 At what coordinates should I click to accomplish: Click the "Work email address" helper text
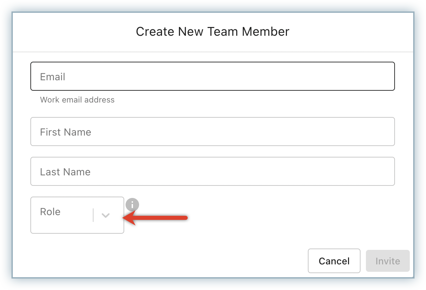77,100
